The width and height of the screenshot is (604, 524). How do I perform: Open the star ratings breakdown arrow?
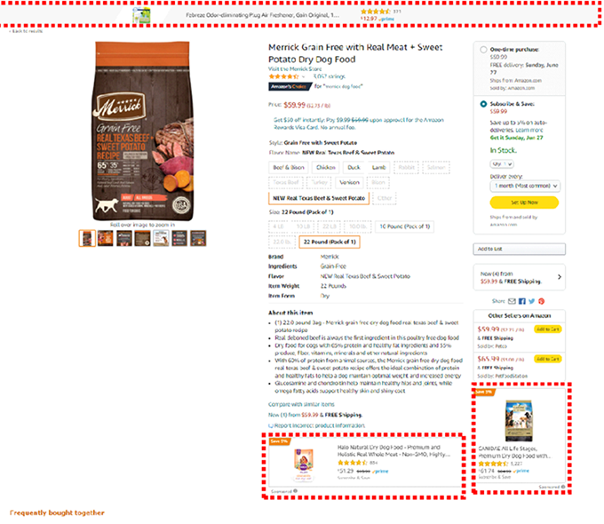303,76
